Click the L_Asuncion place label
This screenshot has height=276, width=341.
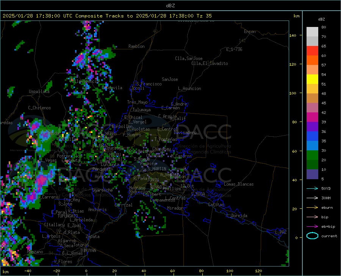(189, 88)
